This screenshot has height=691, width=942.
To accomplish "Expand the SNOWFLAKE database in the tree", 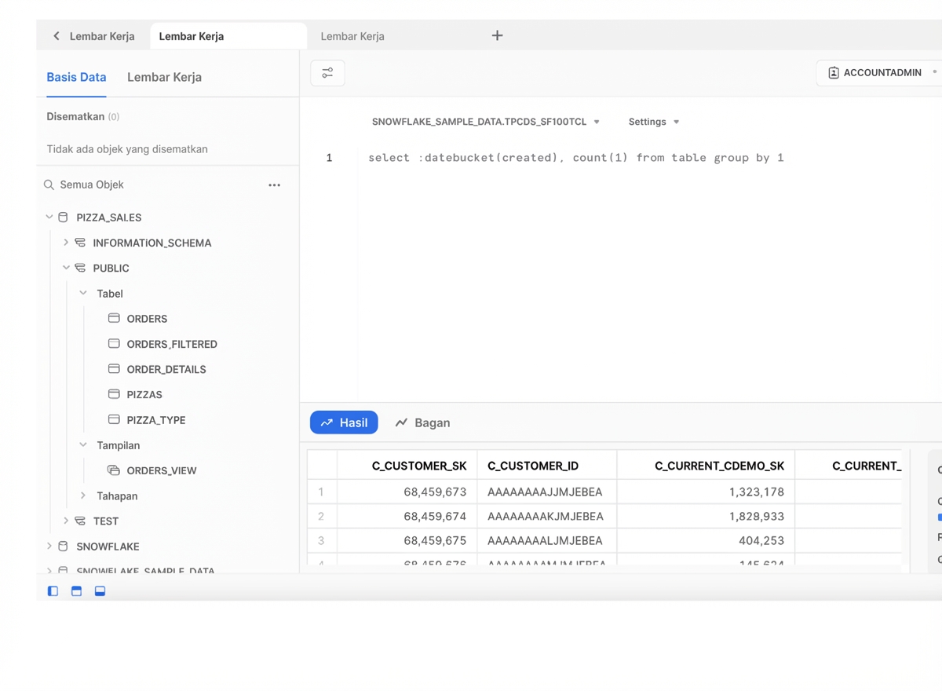I will coord(49,546).
